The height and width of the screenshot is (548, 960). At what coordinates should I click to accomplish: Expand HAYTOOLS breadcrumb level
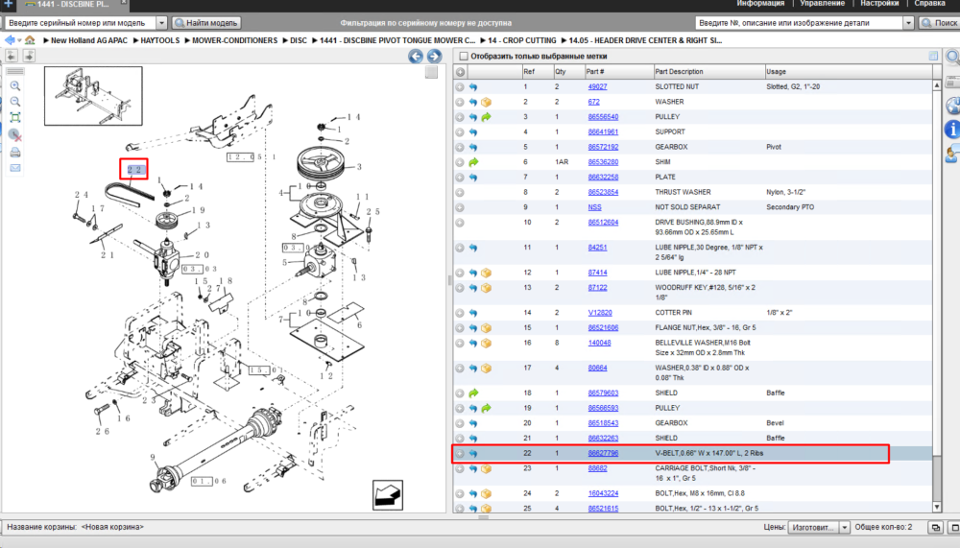[159, 40]
